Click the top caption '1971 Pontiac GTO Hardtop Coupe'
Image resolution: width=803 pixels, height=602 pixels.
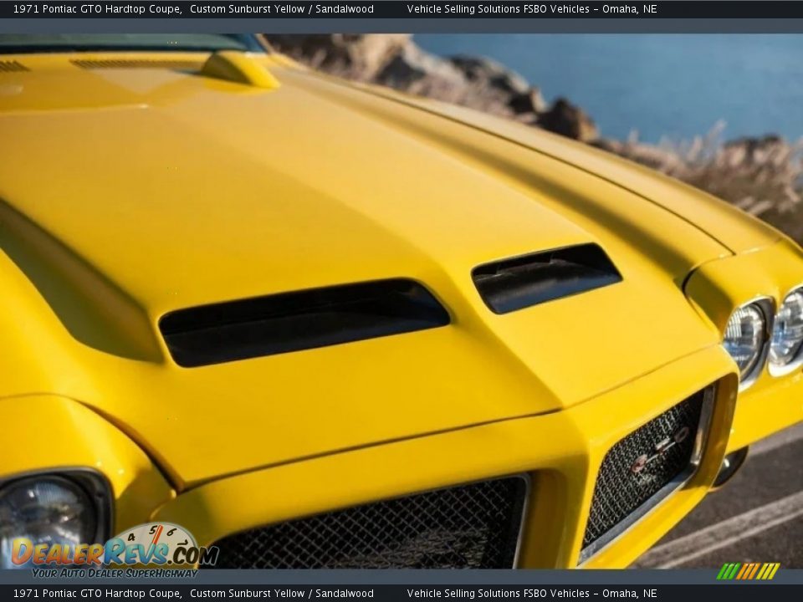pos(97,8)
